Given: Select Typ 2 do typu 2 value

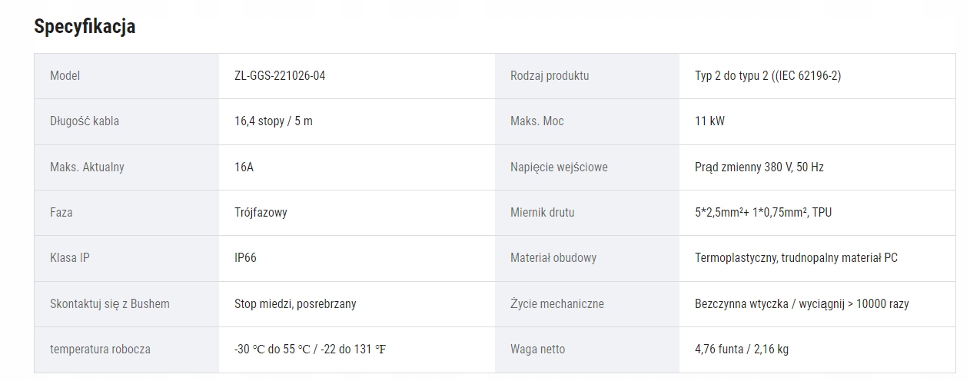Looking at the screenshot, I should (x=768, y=75).
